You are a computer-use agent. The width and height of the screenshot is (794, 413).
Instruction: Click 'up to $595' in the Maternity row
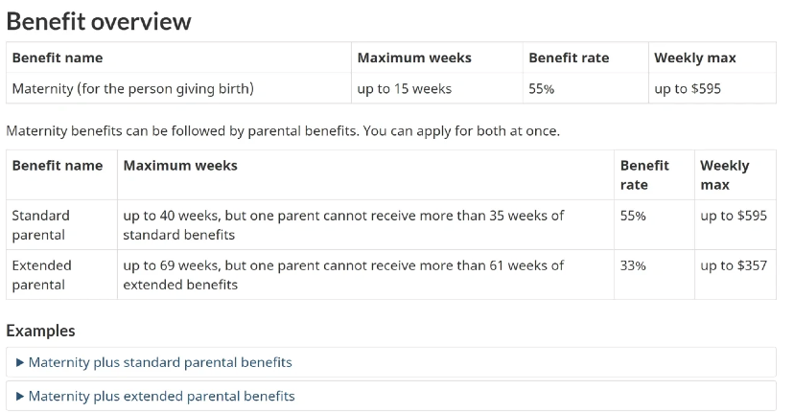pyautogui.click(x=688, y=89)
